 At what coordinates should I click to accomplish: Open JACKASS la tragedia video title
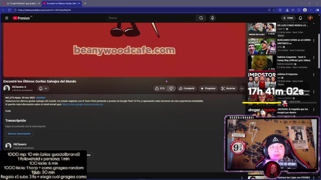click(x=292, y=111)
